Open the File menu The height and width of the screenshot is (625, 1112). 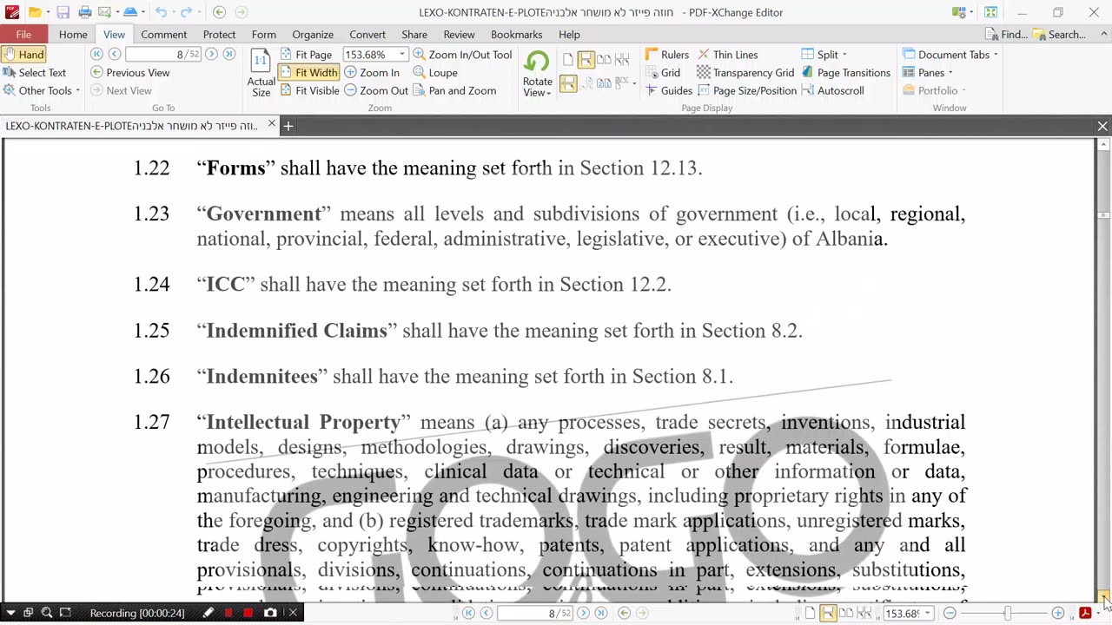[23, 35]
